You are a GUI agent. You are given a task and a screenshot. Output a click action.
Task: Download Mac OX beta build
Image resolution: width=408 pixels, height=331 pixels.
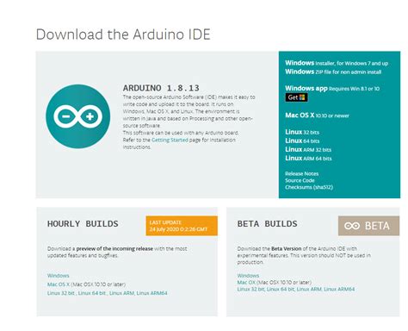[x=246, y=282]
